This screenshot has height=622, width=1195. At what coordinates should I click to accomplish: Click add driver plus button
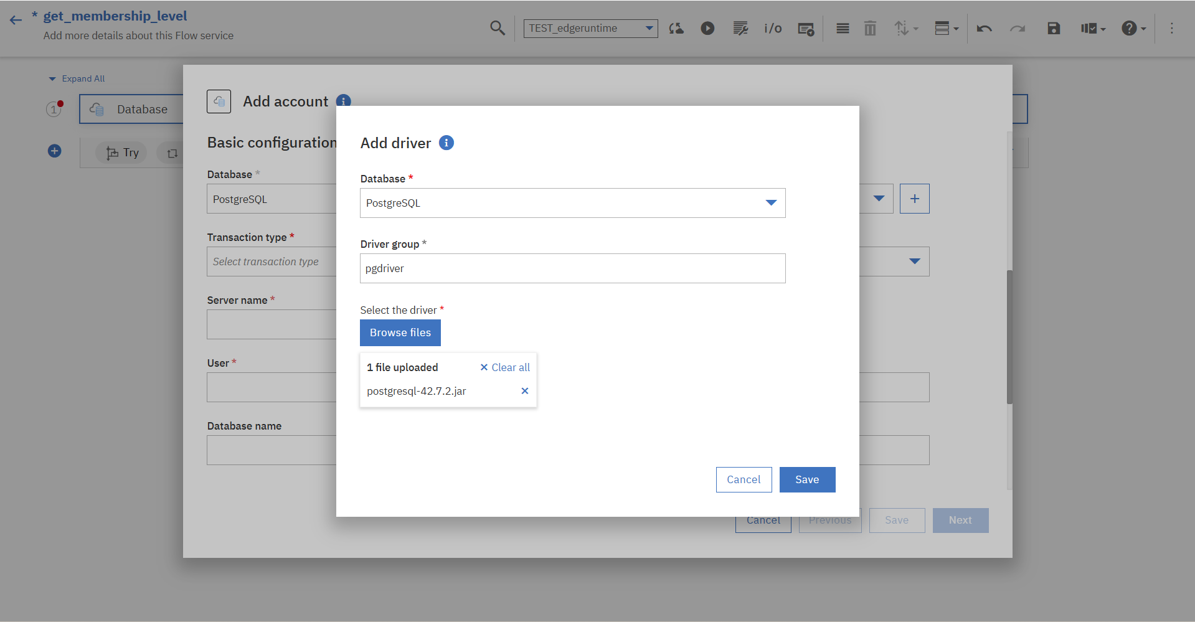915,199
